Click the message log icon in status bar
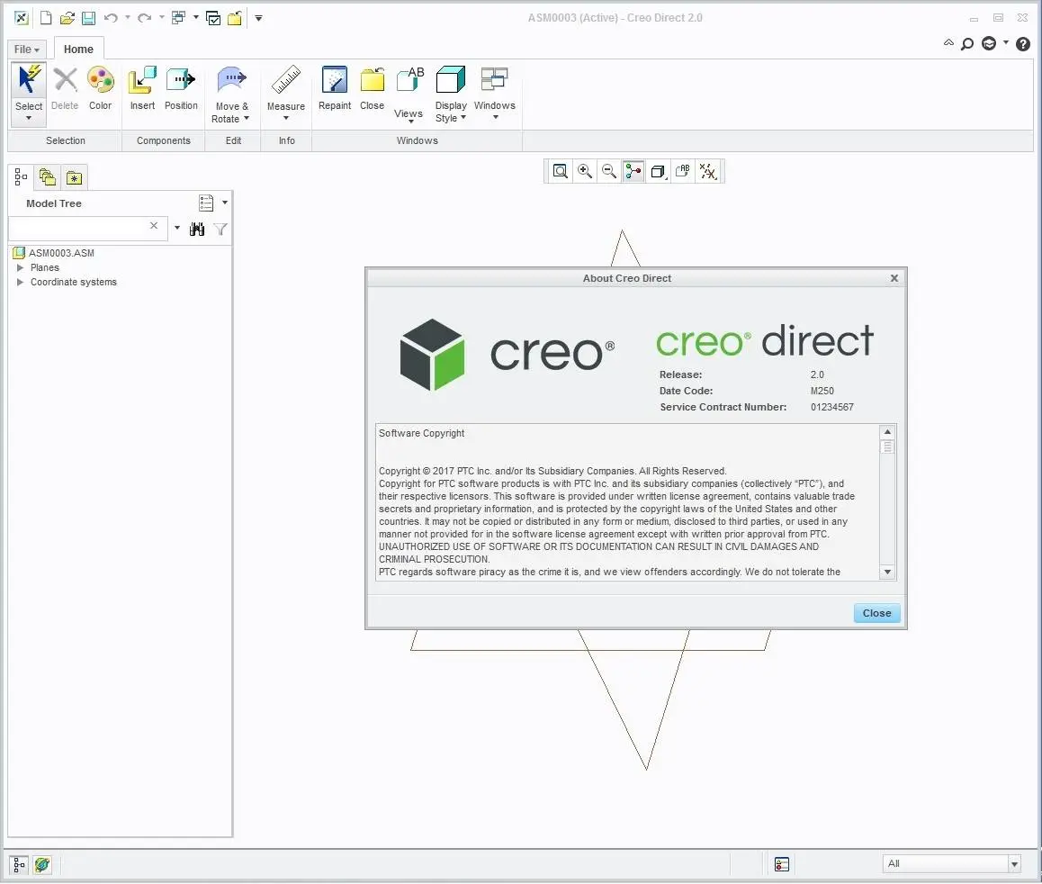Viewport: 1042px width, 884px height. pyautogui.click(x=781, y=864)
